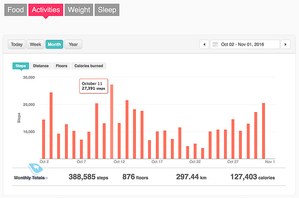The image size is (299, 198).
Task: Show the Floors metric chart
Action: 62,66
